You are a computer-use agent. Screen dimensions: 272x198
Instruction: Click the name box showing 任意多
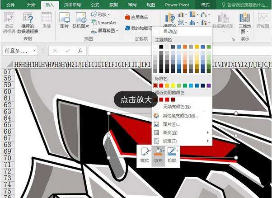click(x=20, y=51)
